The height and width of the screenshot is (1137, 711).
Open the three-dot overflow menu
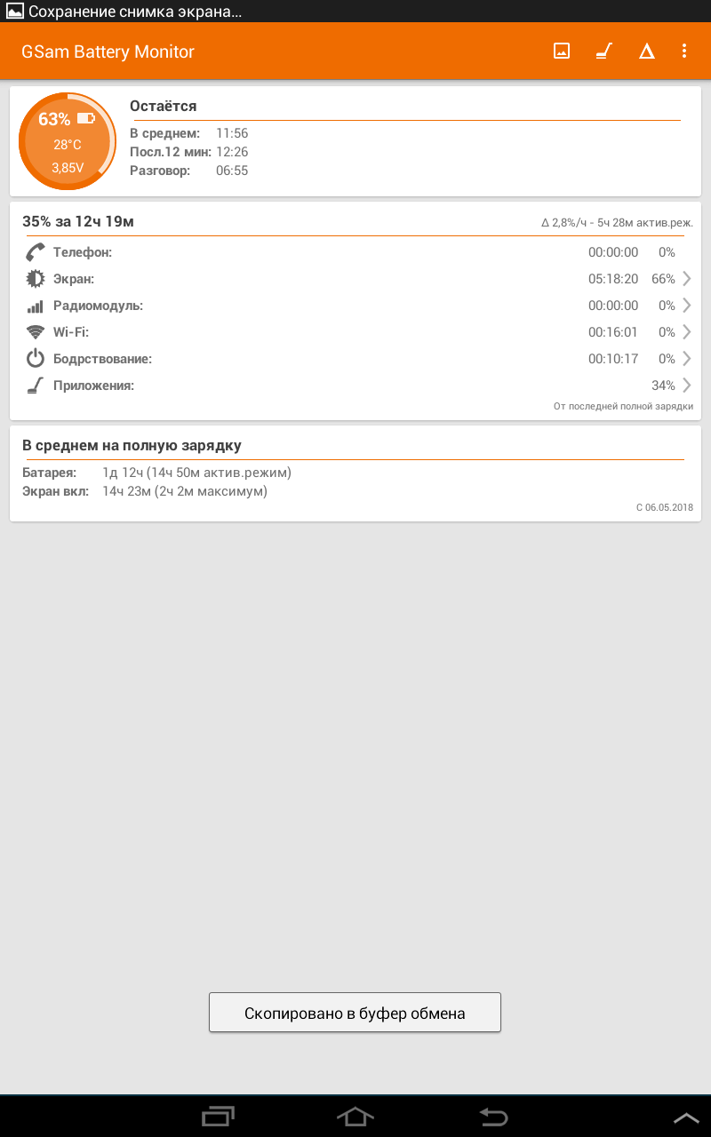click(684, 51)
